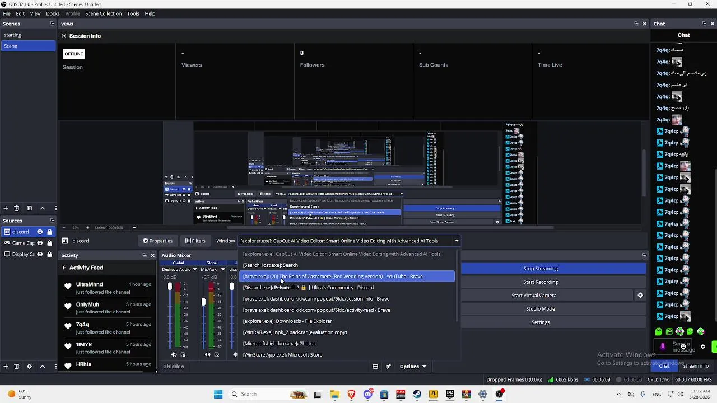Toggle Desktop Audio monitoring headphone icon
Image resolution: width=717 pixels, height=403 pixels.
pos(183,354)
